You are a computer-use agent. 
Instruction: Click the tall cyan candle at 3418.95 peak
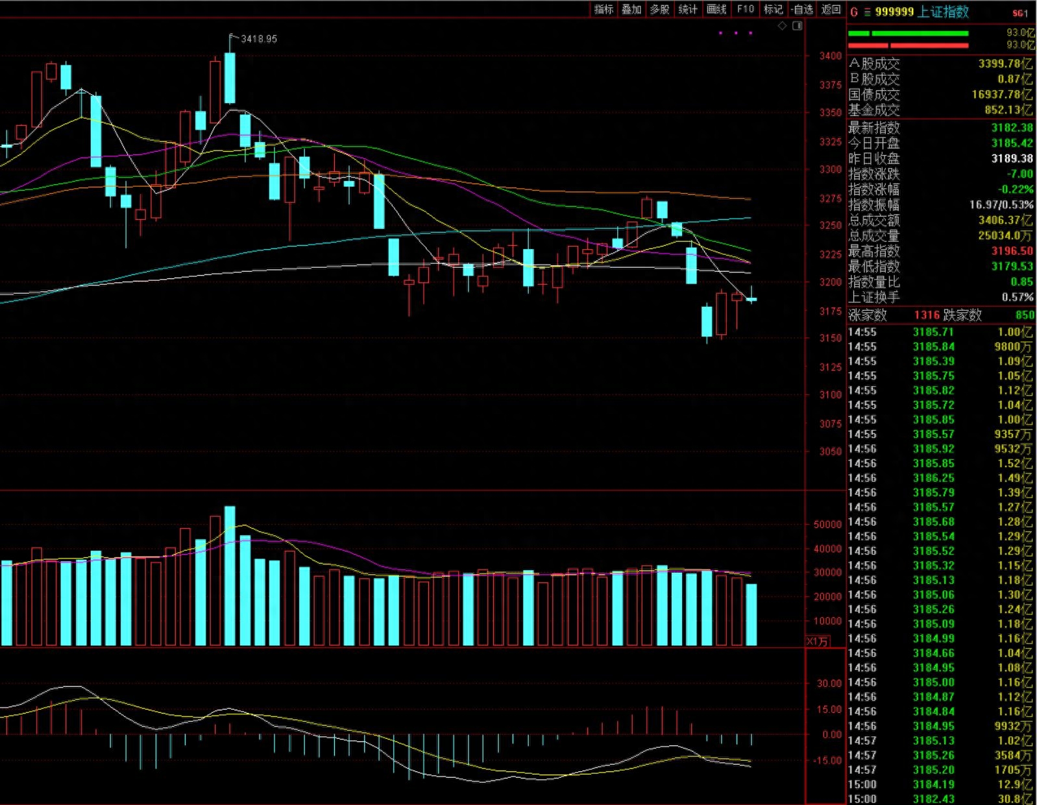[x=230, y=78]
